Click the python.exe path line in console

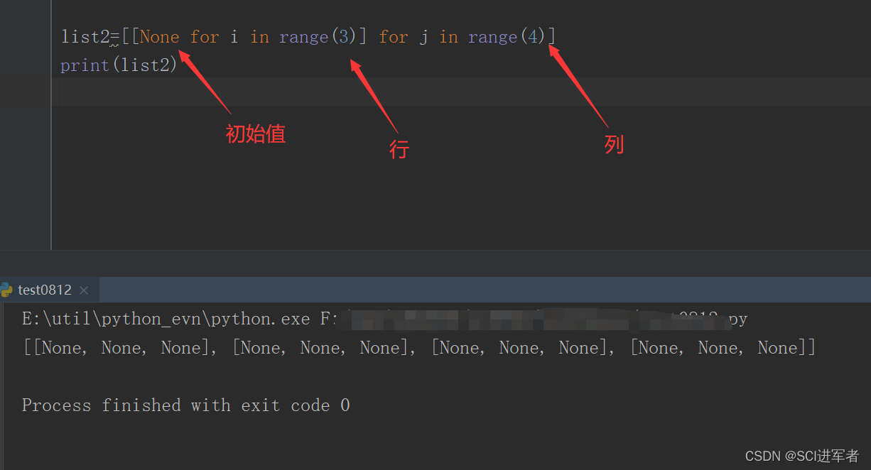coord(384,319)
